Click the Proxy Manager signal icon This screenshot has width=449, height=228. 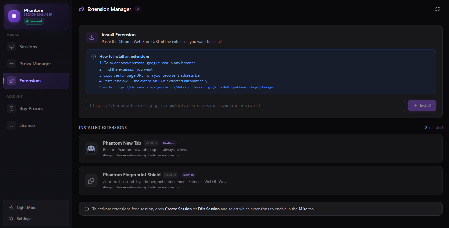(12, 64)
